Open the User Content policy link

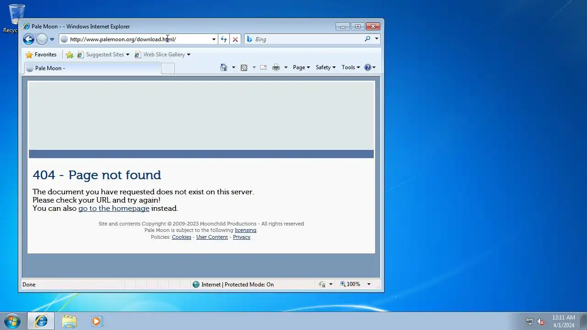pos(212,237)
